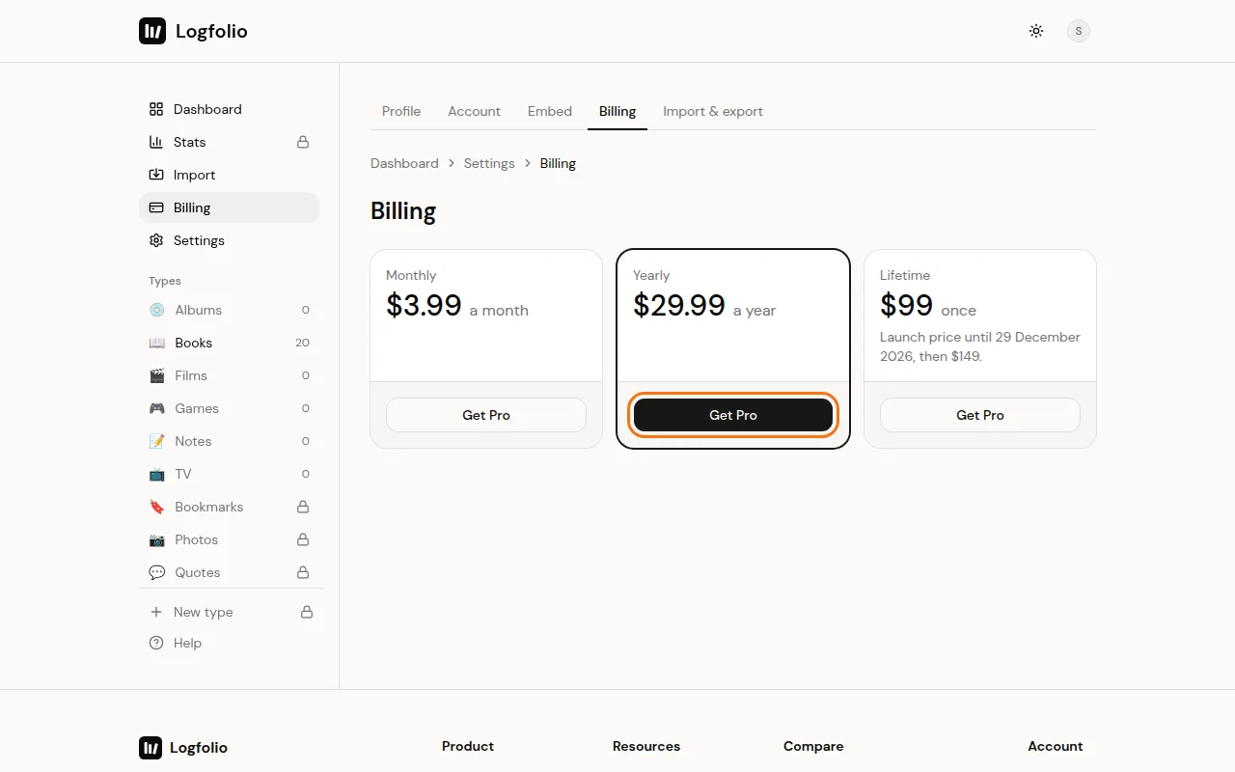Click the lock icon beside Photos

(x=303, y=539)
